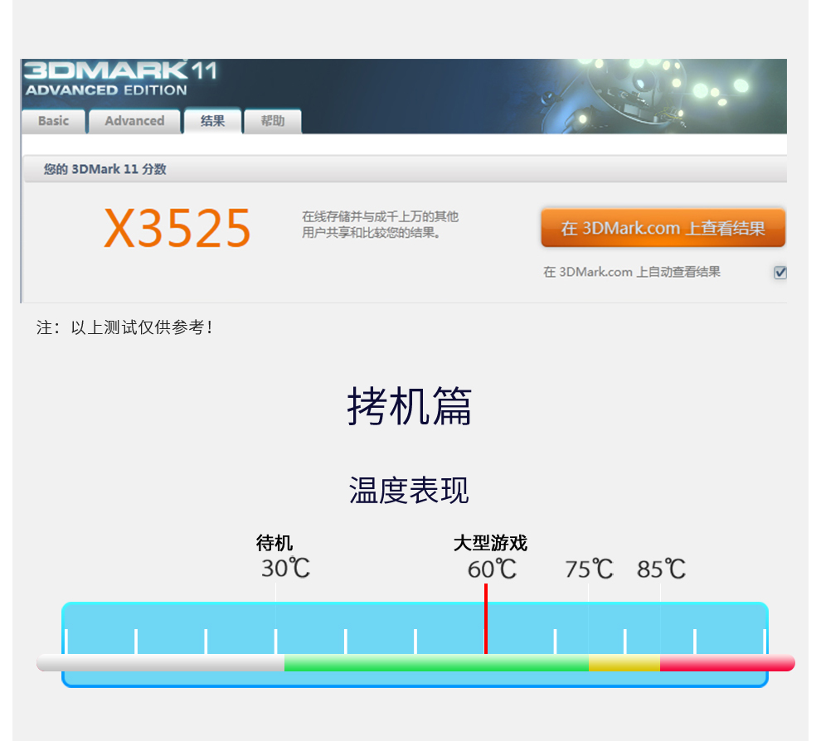Click the 温度表现 subheading

pyautogui.click(x=409, y=491)
